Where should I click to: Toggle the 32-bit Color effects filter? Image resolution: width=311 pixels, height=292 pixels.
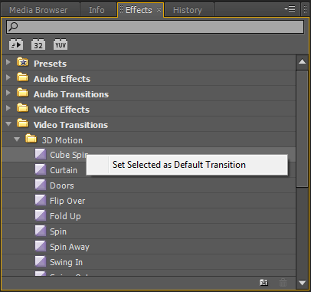pos(38,44)
